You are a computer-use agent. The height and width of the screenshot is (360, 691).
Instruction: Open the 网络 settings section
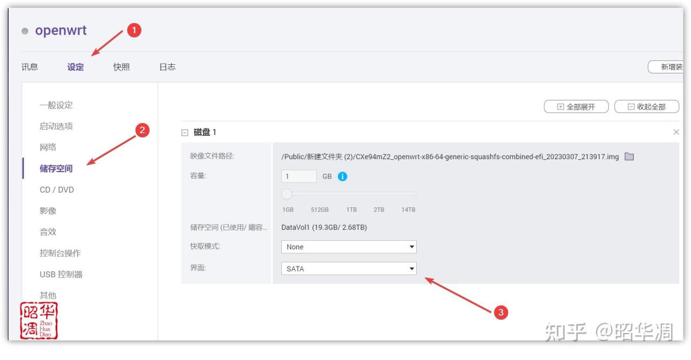(x=48, y=147)
